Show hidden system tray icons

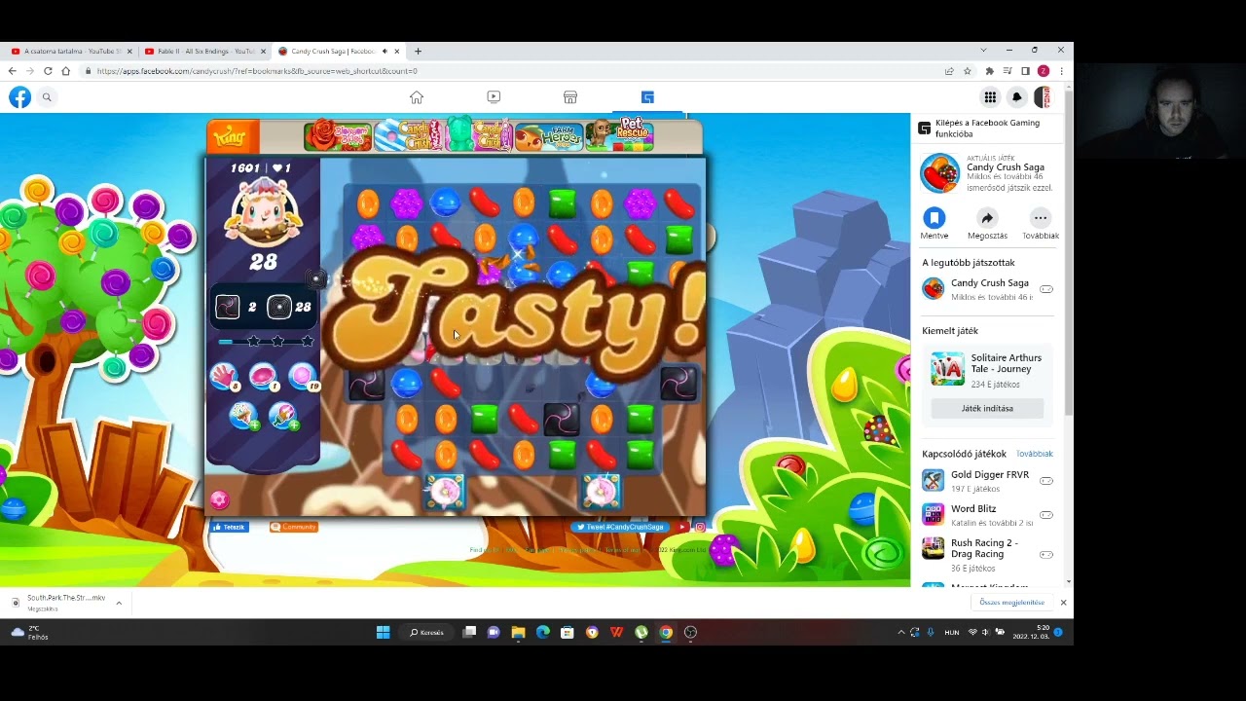[x=900, y=632]
